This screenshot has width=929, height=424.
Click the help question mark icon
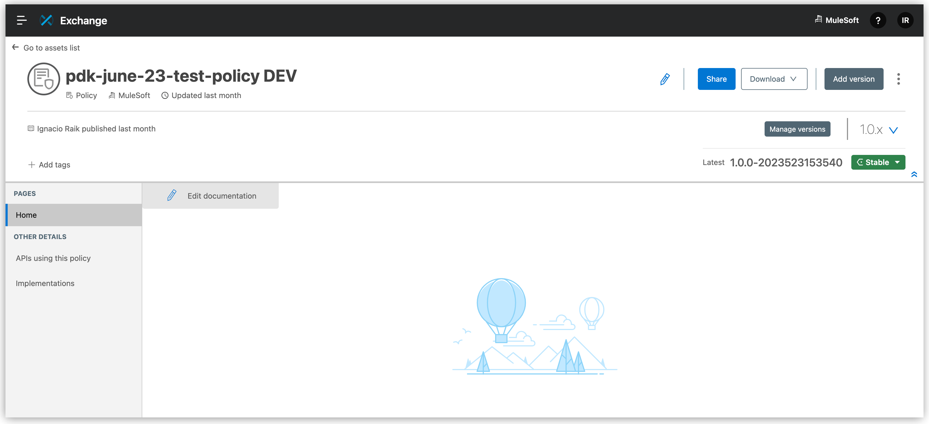879,20
